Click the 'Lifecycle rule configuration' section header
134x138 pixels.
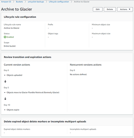click(x=20, y=17)
